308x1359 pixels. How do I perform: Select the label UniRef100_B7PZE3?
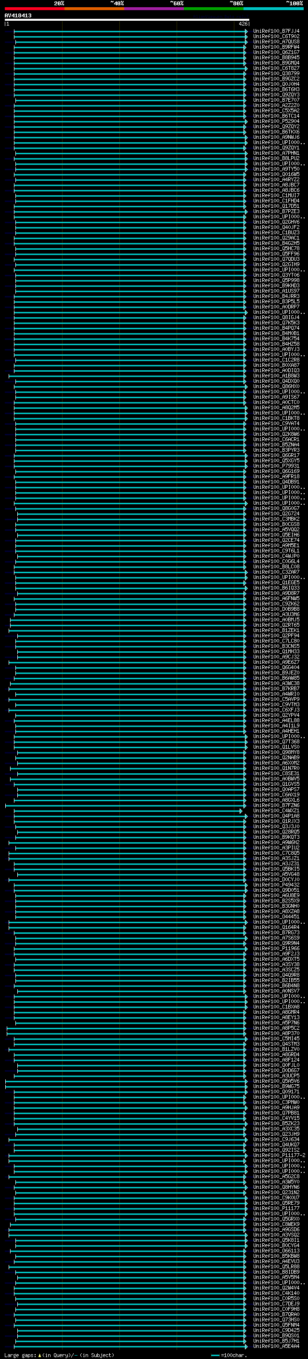click(276, 212)
